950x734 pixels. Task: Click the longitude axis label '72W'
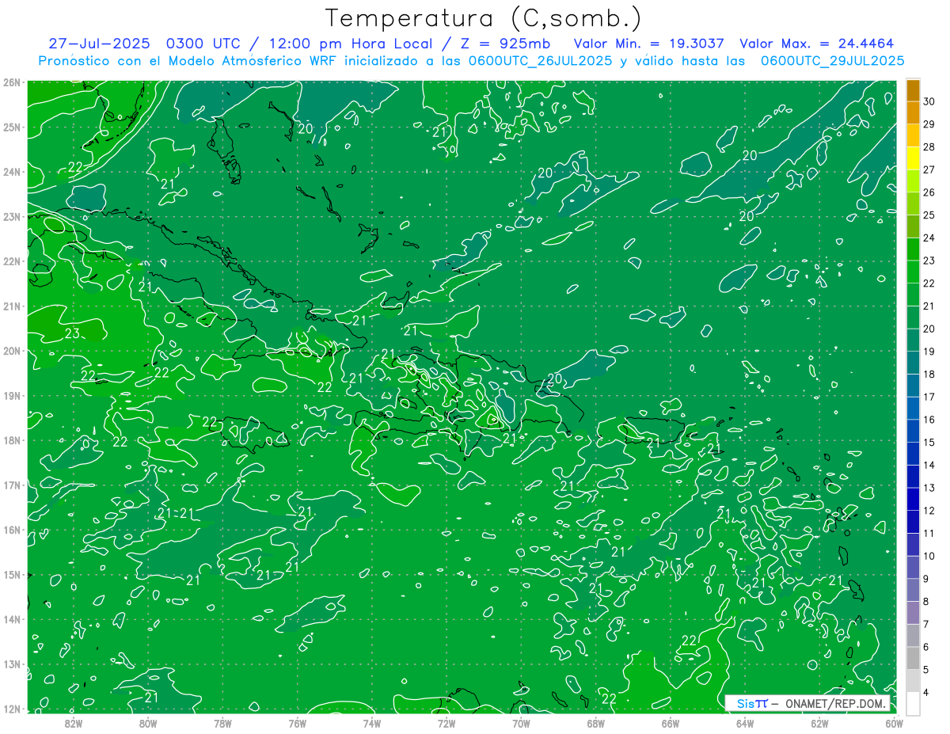pyautogui.click(x=446, y=722)
